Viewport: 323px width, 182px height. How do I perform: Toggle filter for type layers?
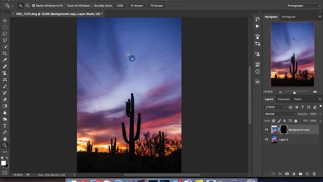click(302, 107)
